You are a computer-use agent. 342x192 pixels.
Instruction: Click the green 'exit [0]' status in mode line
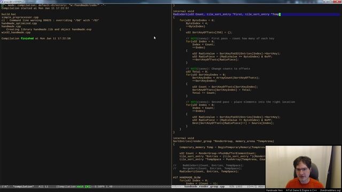coord(83,187)
